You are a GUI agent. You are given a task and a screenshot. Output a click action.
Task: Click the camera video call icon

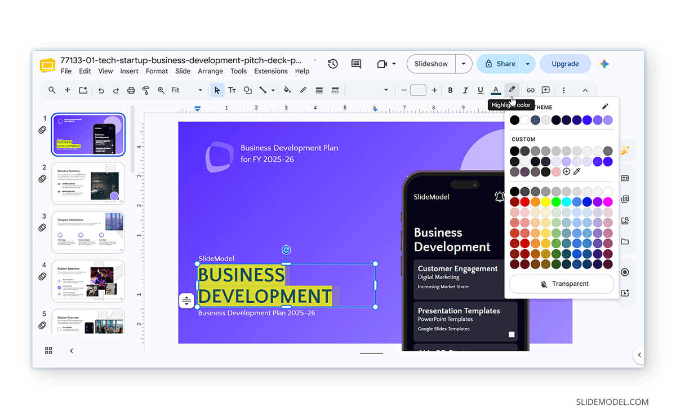point(382,64)
